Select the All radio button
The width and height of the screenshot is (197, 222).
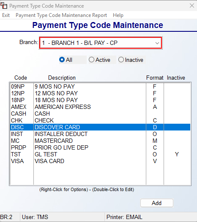coord(66,60)
